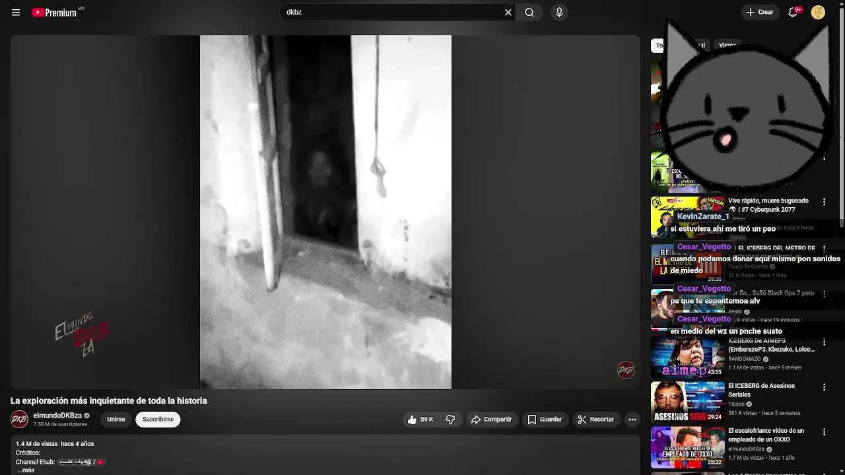
Task: Open elmundoDKBza channel avatar
Action: [x=20, y=419]
